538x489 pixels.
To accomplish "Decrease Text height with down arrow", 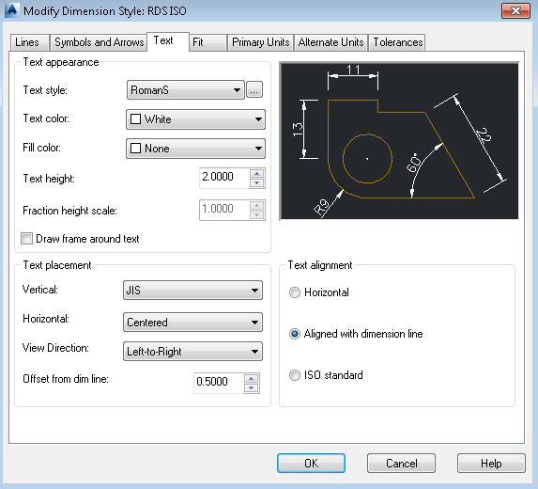I will pyautogui.click(x=257, y=183).
